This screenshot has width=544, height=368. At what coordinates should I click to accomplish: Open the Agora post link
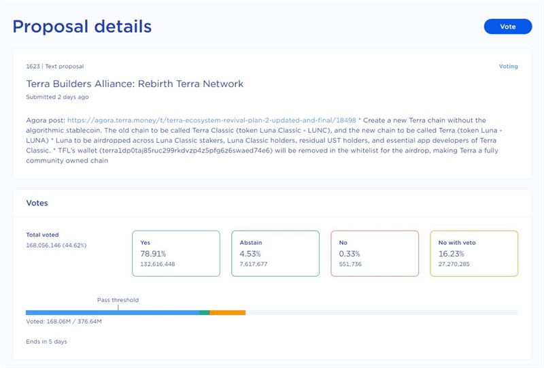point(211,120)
